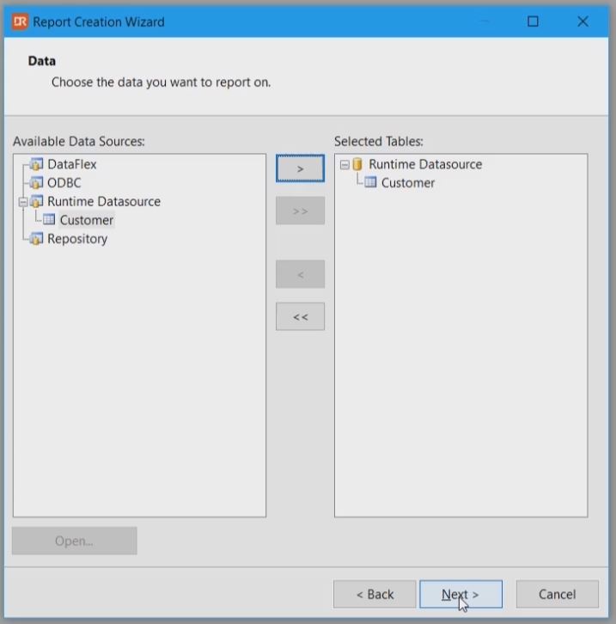The height and width of the screenshot is (624, 616).
Task: Click the Repository data source icon
Action: coord(36,239)
